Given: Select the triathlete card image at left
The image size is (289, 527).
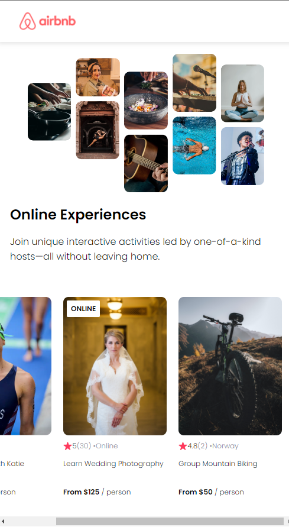Looking at the screenshot, I should [25, 366].
